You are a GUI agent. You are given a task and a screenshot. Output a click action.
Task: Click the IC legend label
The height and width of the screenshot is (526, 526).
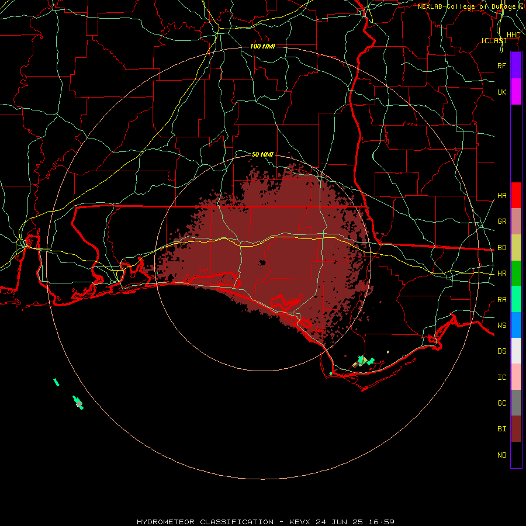(501, 378)
